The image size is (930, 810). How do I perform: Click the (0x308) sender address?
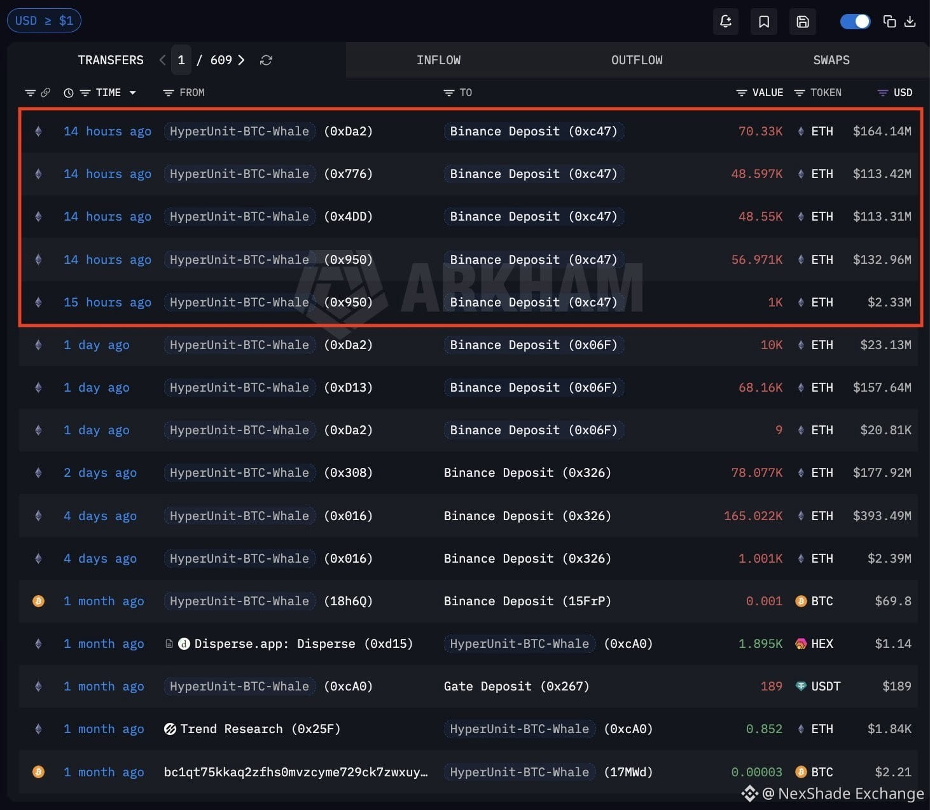coord(348,472)
